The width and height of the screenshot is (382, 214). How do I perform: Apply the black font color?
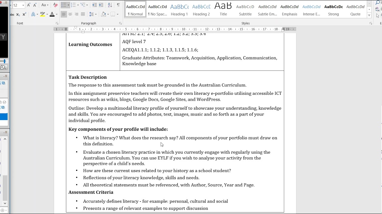coord(52,14)
